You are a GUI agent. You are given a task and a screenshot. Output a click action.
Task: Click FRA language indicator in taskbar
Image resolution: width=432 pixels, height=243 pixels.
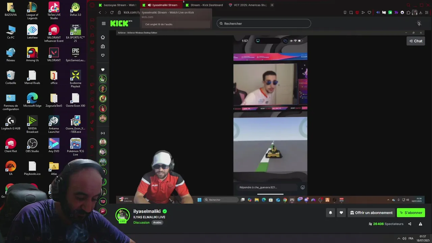click(411, 238)
